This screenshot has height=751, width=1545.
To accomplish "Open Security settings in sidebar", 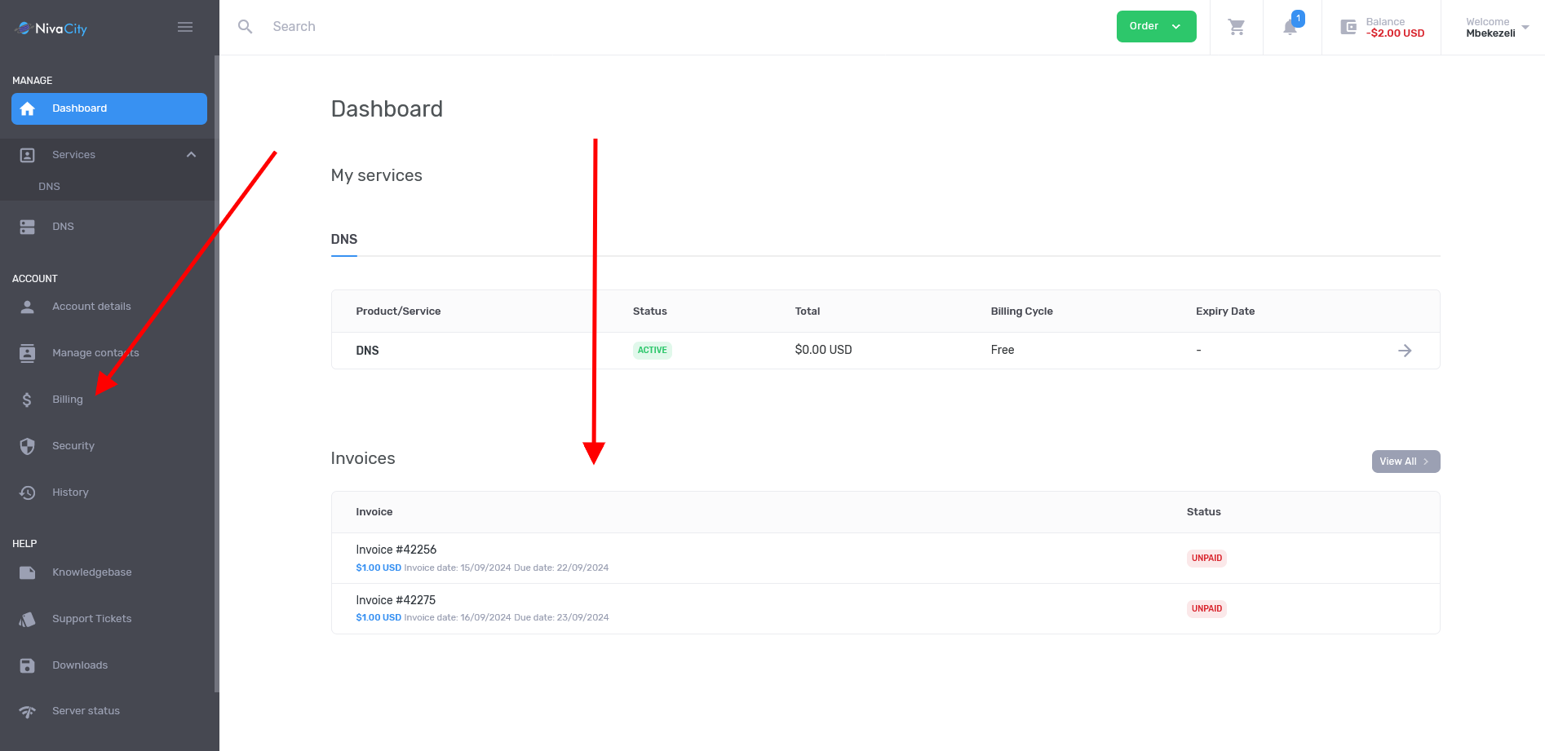I will point(73,446).
